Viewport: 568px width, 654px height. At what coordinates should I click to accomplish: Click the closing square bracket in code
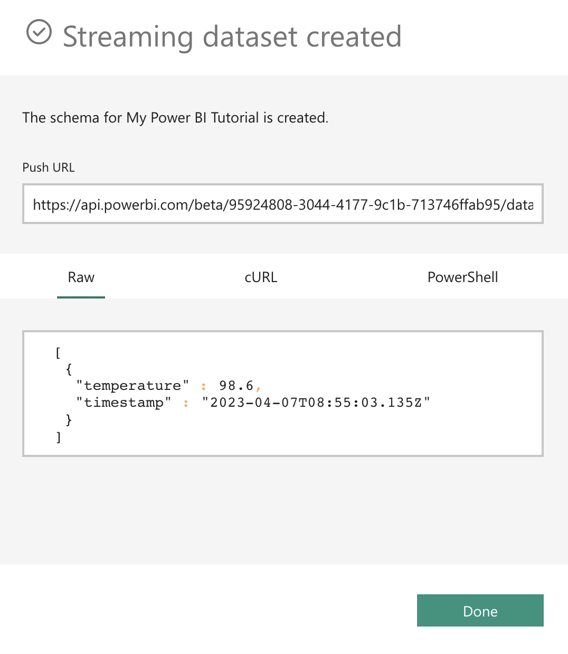pyautogui.click(x=59, y=437)
